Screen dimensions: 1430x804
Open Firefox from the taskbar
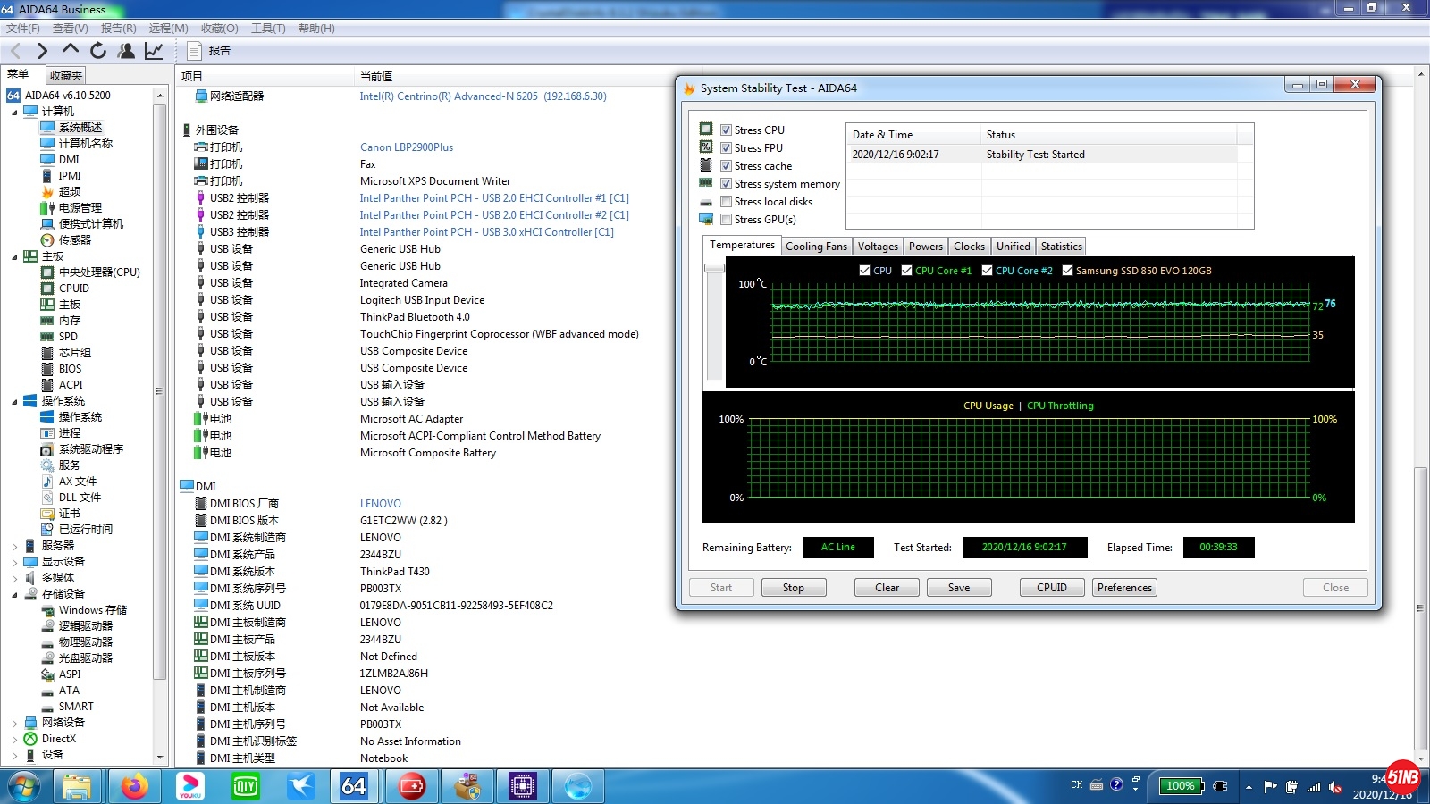click(x=134, y=786)
